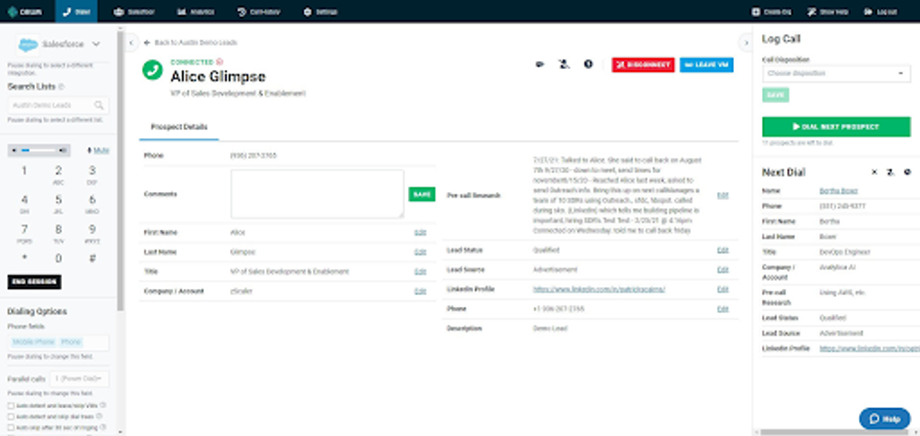Open the Choose disposition dropdown
The width and height of the screenshot is (920, 436).
[836, 74]
